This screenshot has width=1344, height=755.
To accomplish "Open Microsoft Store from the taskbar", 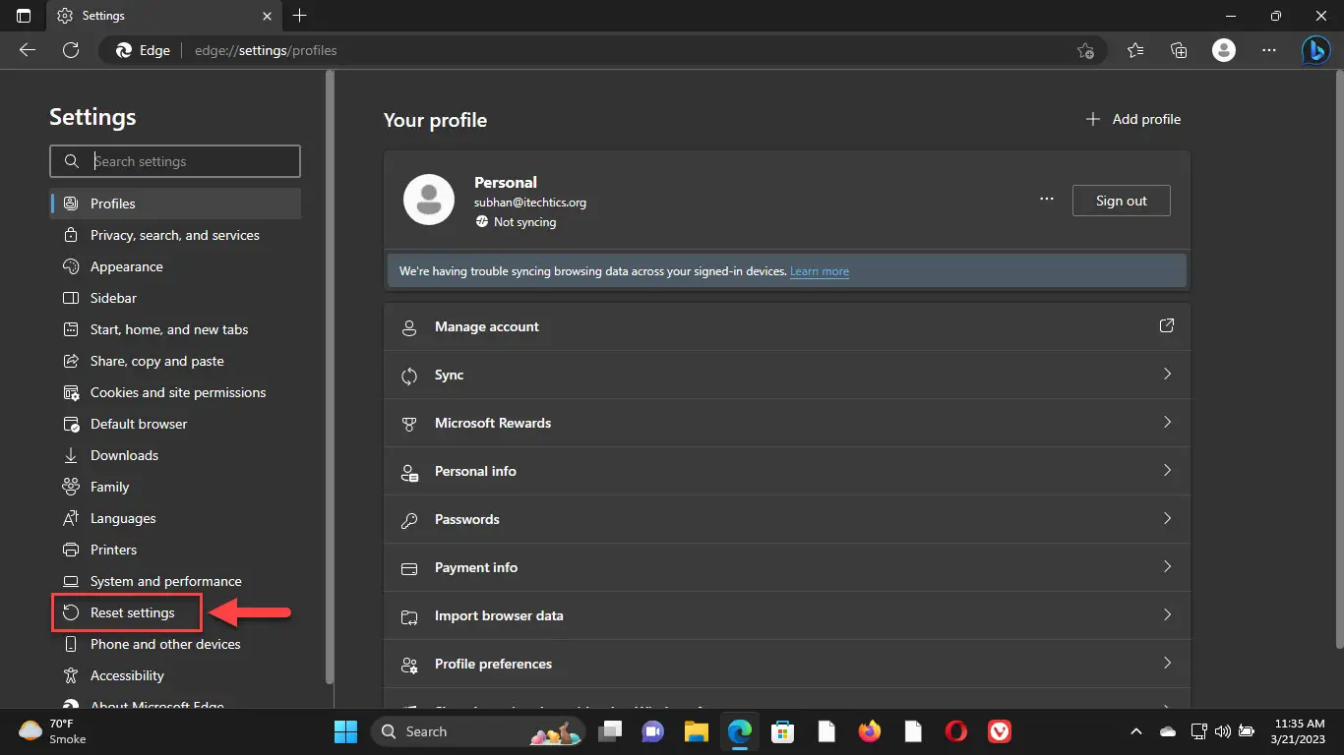I will 783,731.
